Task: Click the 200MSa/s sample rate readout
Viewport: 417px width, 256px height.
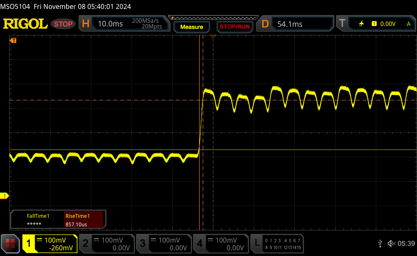Action: (x=145, y=21)
